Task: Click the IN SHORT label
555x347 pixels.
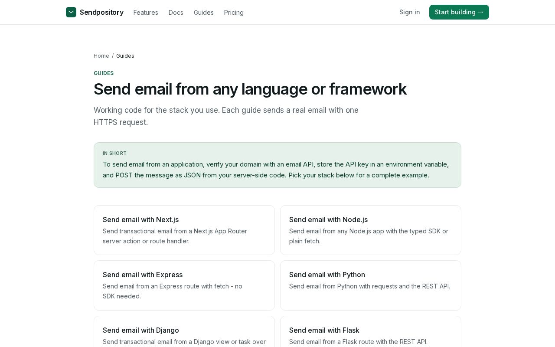Action: tap(114, 153)
